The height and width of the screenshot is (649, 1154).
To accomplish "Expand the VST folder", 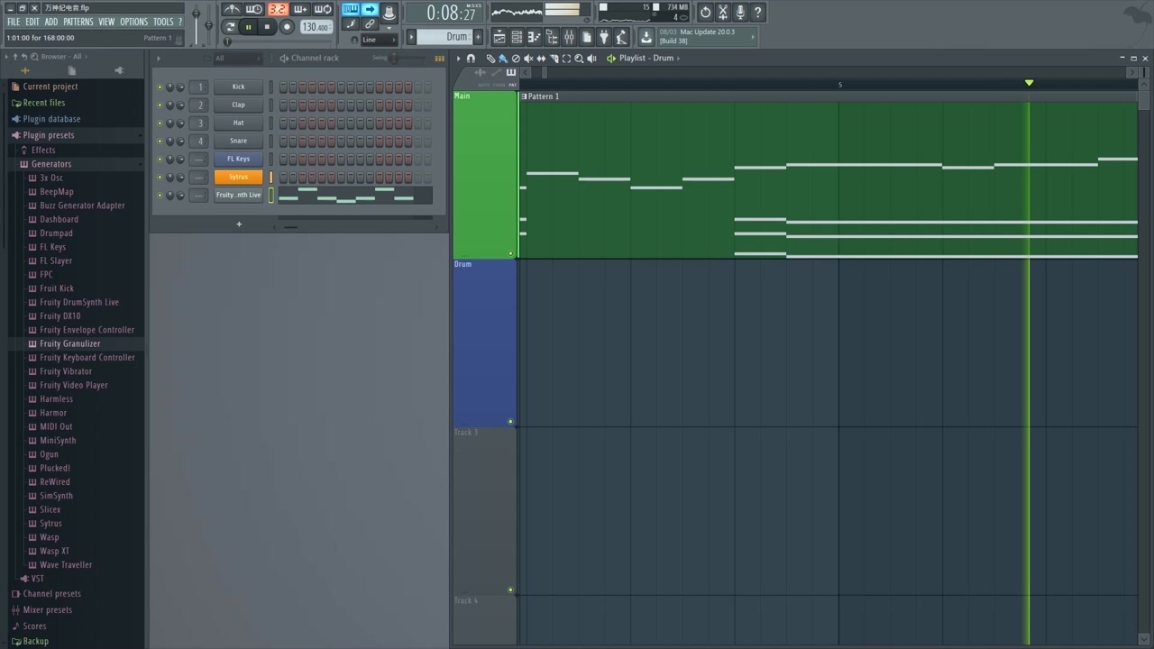I will [37, 579].
